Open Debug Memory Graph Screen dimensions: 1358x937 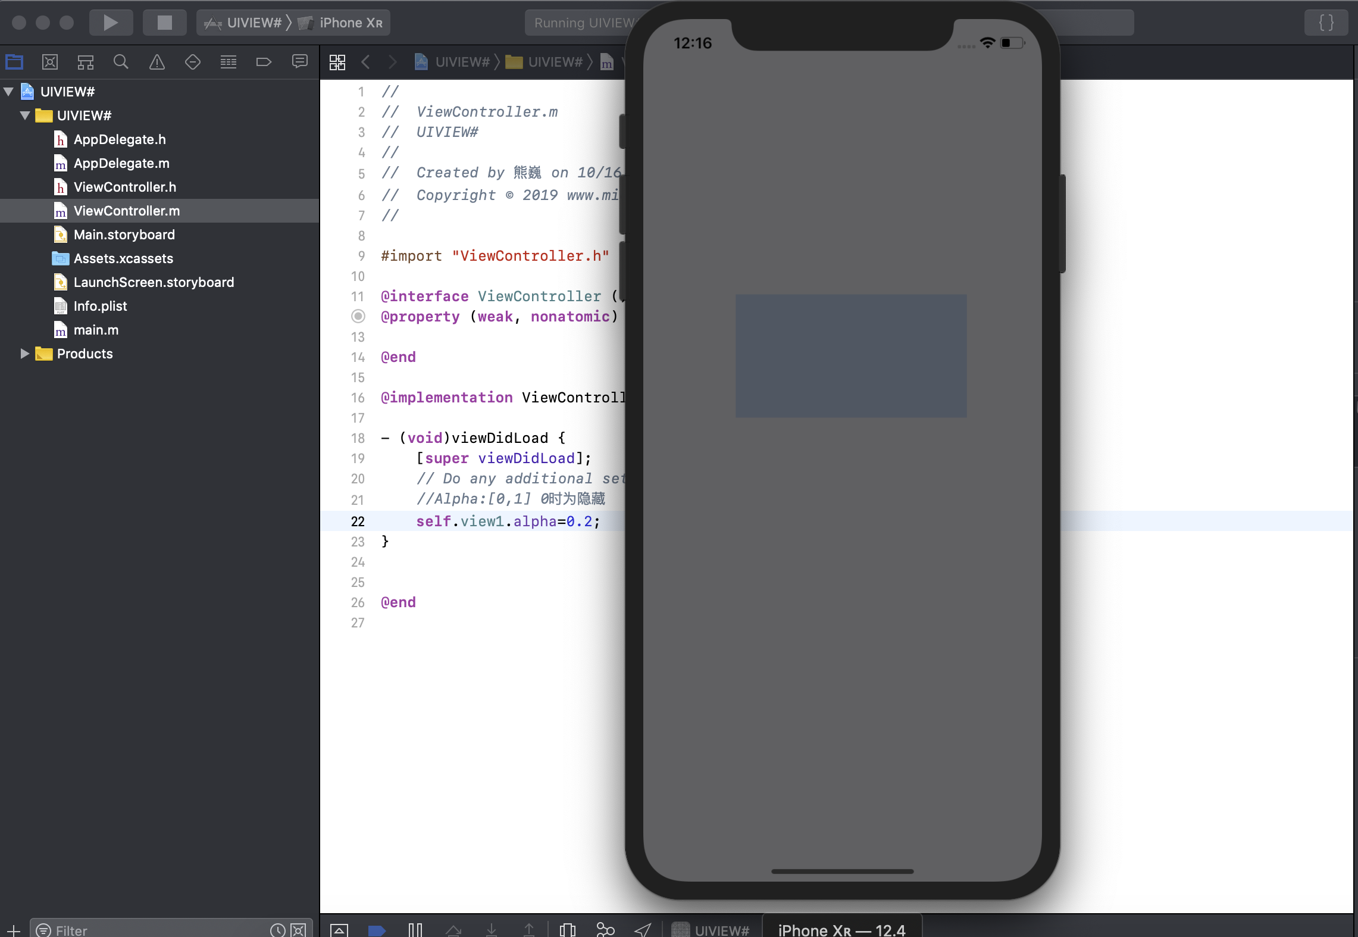[605, 930]
